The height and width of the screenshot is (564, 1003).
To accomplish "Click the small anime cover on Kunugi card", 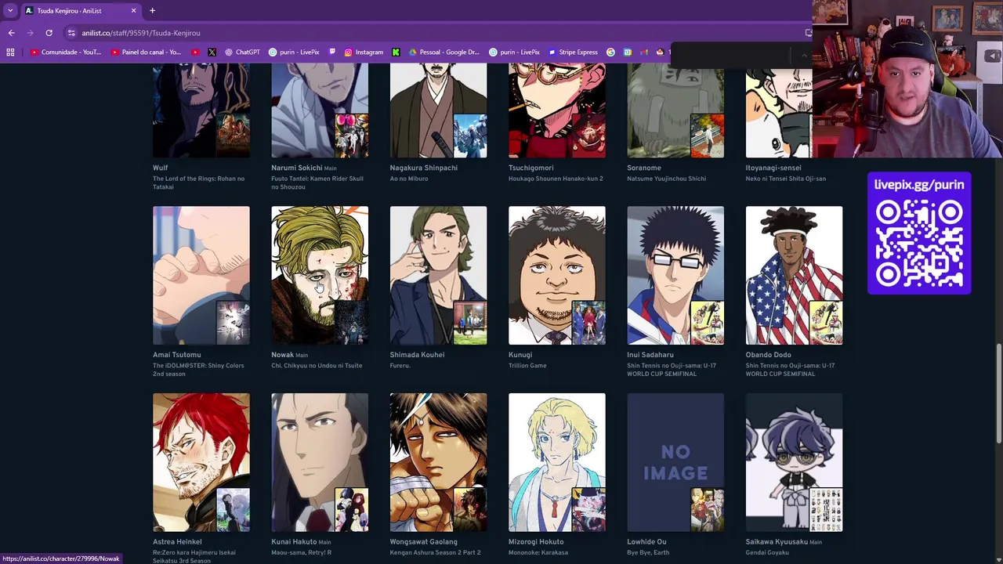I will tap(588, 323).
